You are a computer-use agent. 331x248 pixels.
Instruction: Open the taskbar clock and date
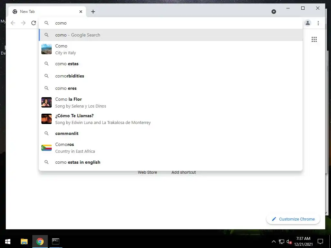[303, 242]
